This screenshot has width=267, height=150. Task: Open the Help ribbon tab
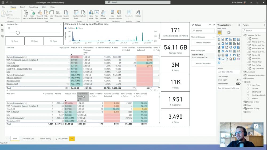tap(52, 7)
